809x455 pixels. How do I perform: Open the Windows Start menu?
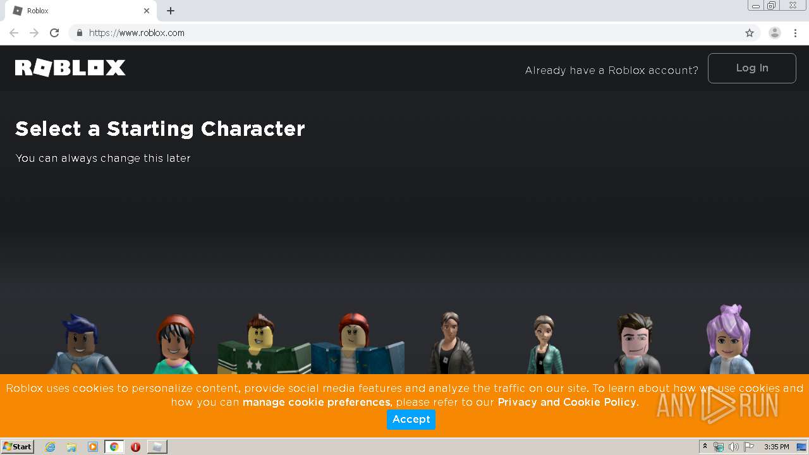coord(18,447)
